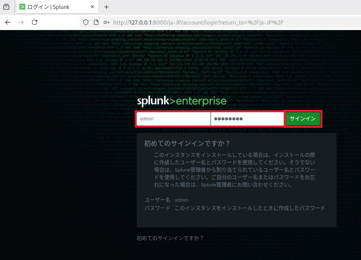Click the splunk>enterprise logo
Image resolution: width=361 pixels, height=260 pixels.
point(182,101)
